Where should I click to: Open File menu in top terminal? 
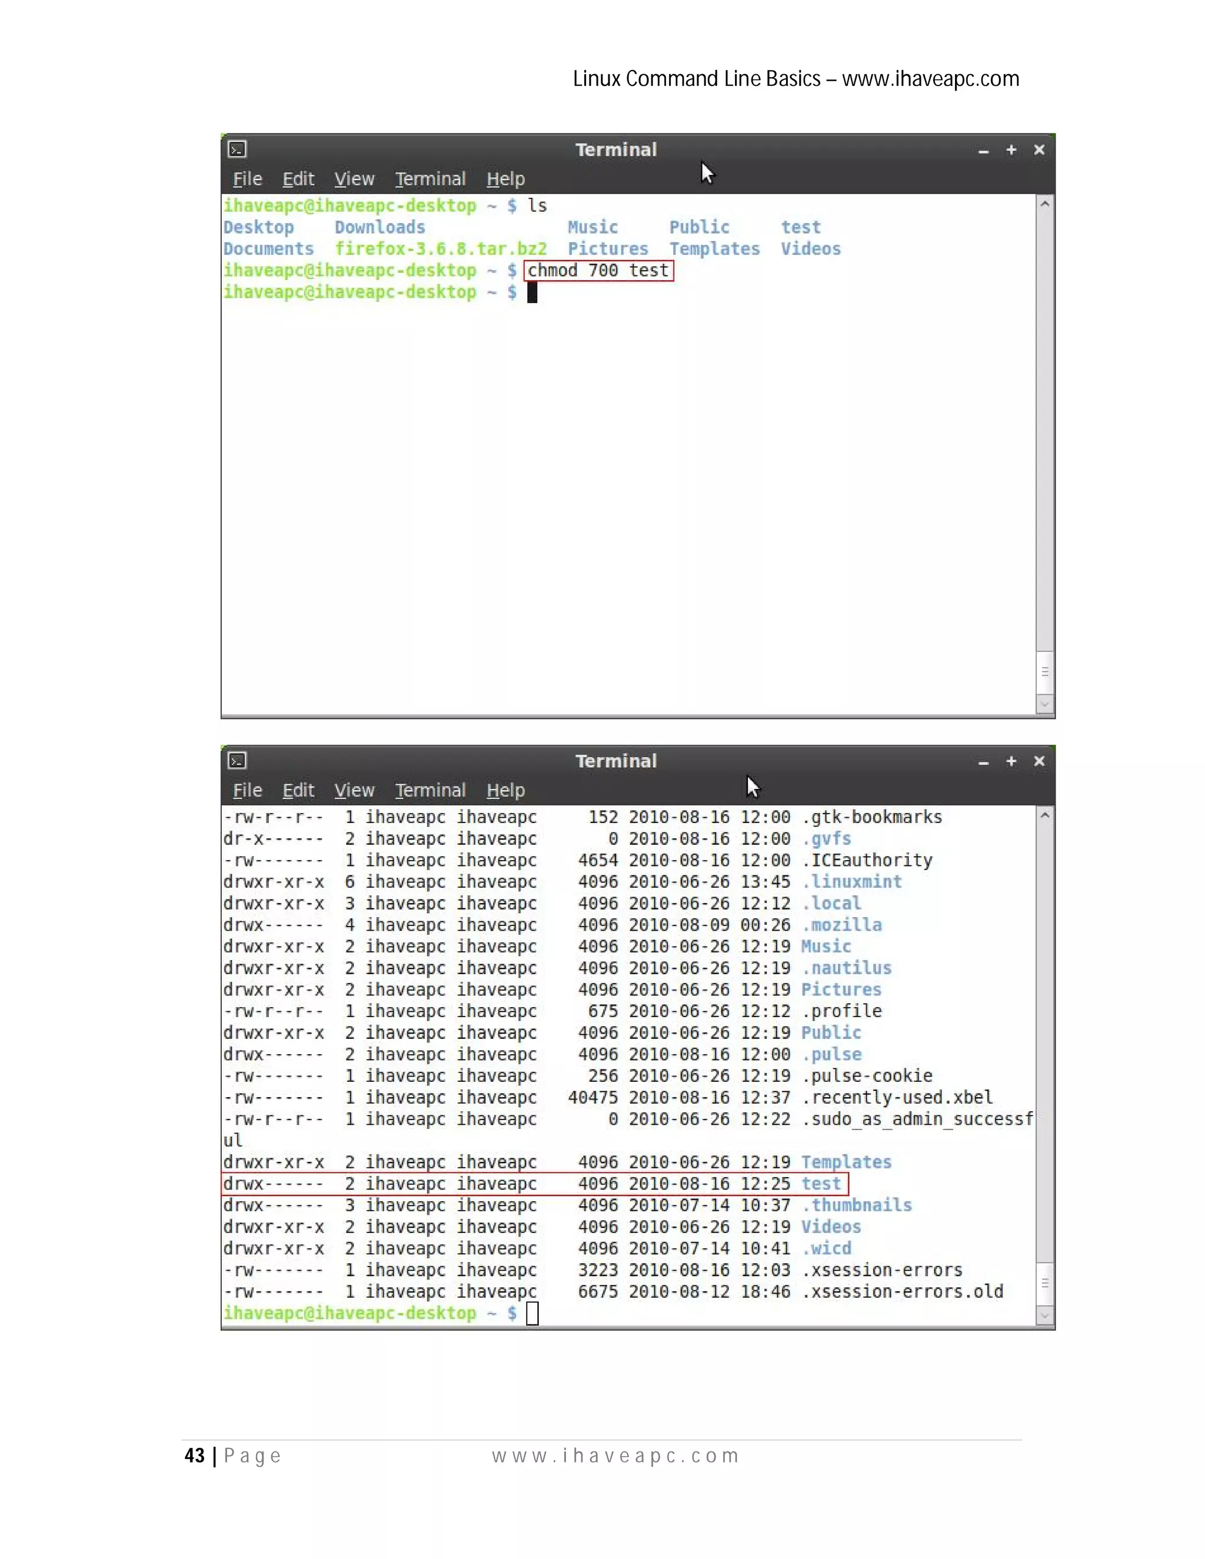coord(247,179)
